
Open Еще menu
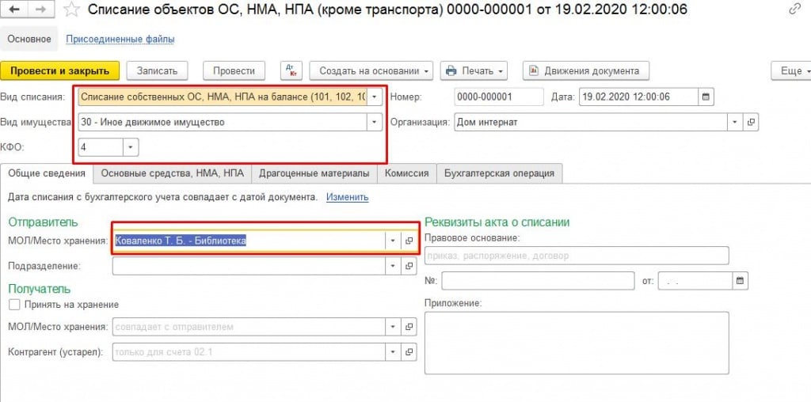[791, 70]
